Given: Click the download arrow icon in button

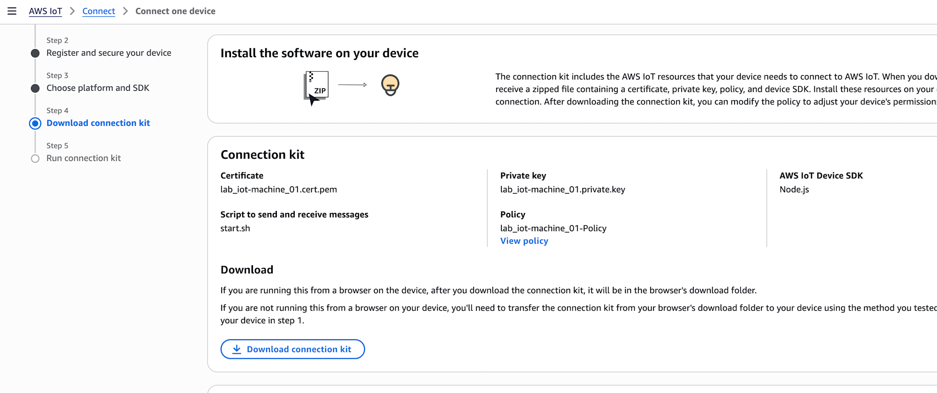Looking at the screenshot, I should [237, 349].
